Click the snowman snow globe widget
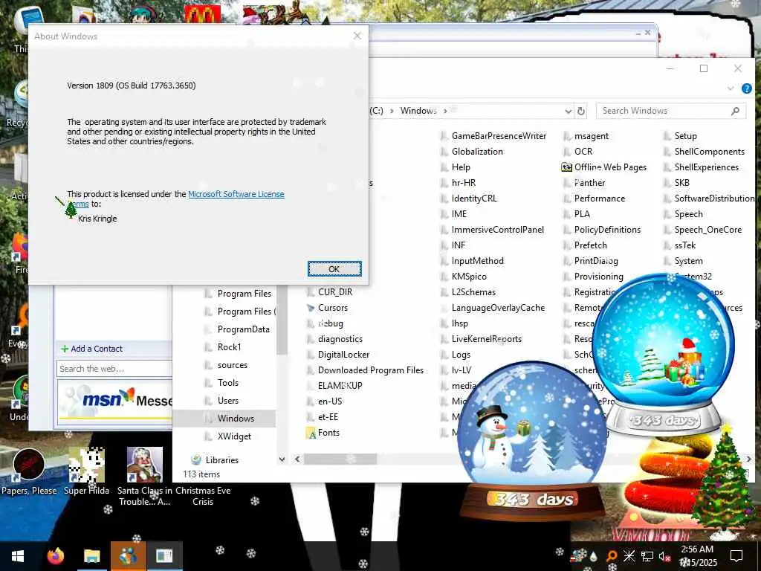The image size is (761, 571). (x=531, y=439)
